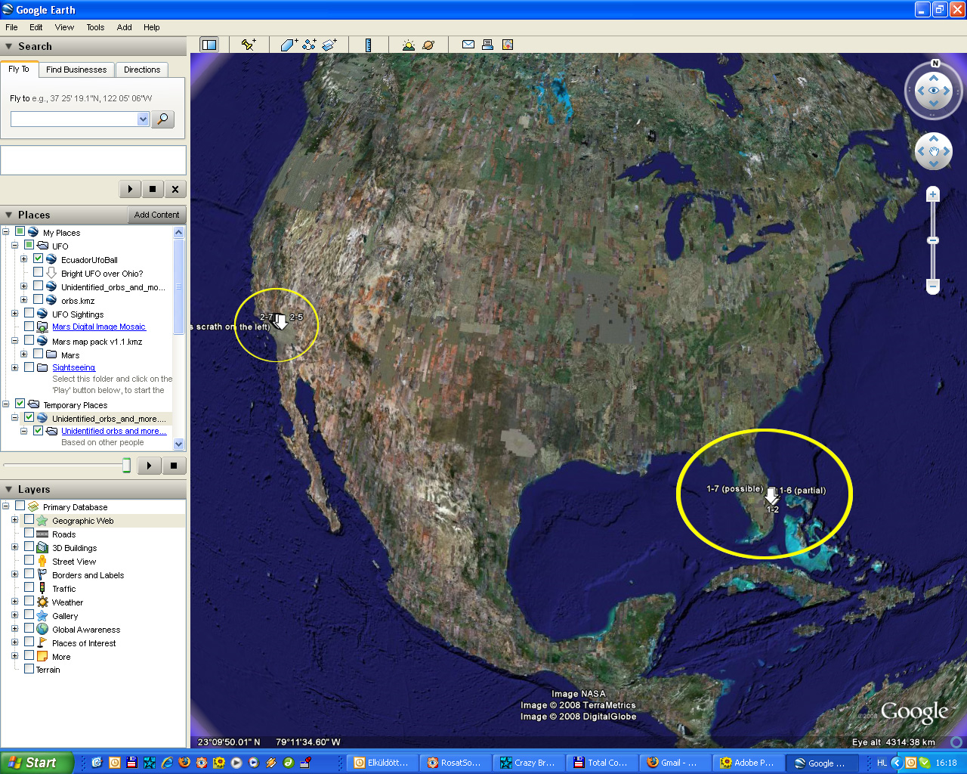
Task: Open the Tools menu
Action: point(95,27)
